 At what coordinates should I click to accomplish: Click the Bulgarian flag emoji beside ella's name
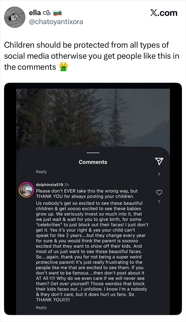(x=58, y=12)
